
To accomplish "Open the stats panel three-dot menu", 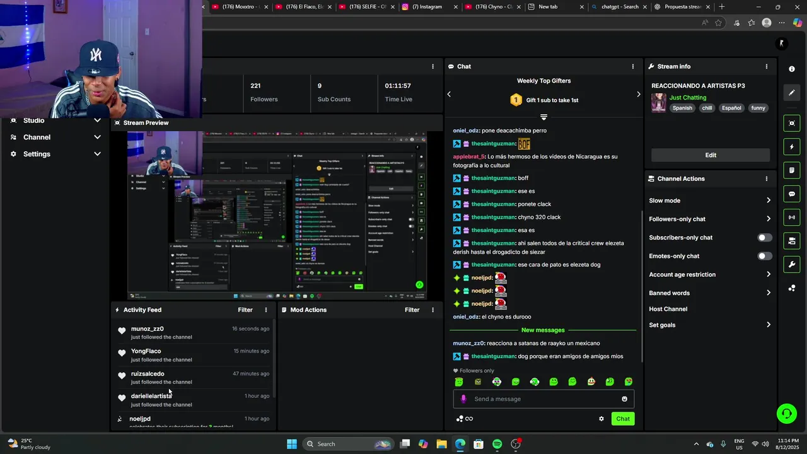I will 433,66.
